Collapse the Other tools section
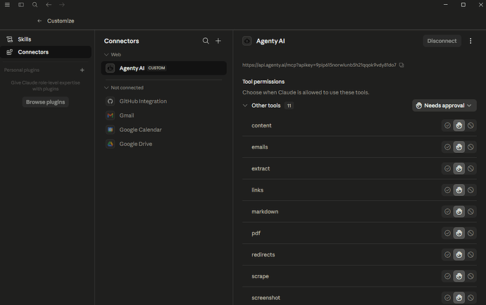 coord(245,106)
